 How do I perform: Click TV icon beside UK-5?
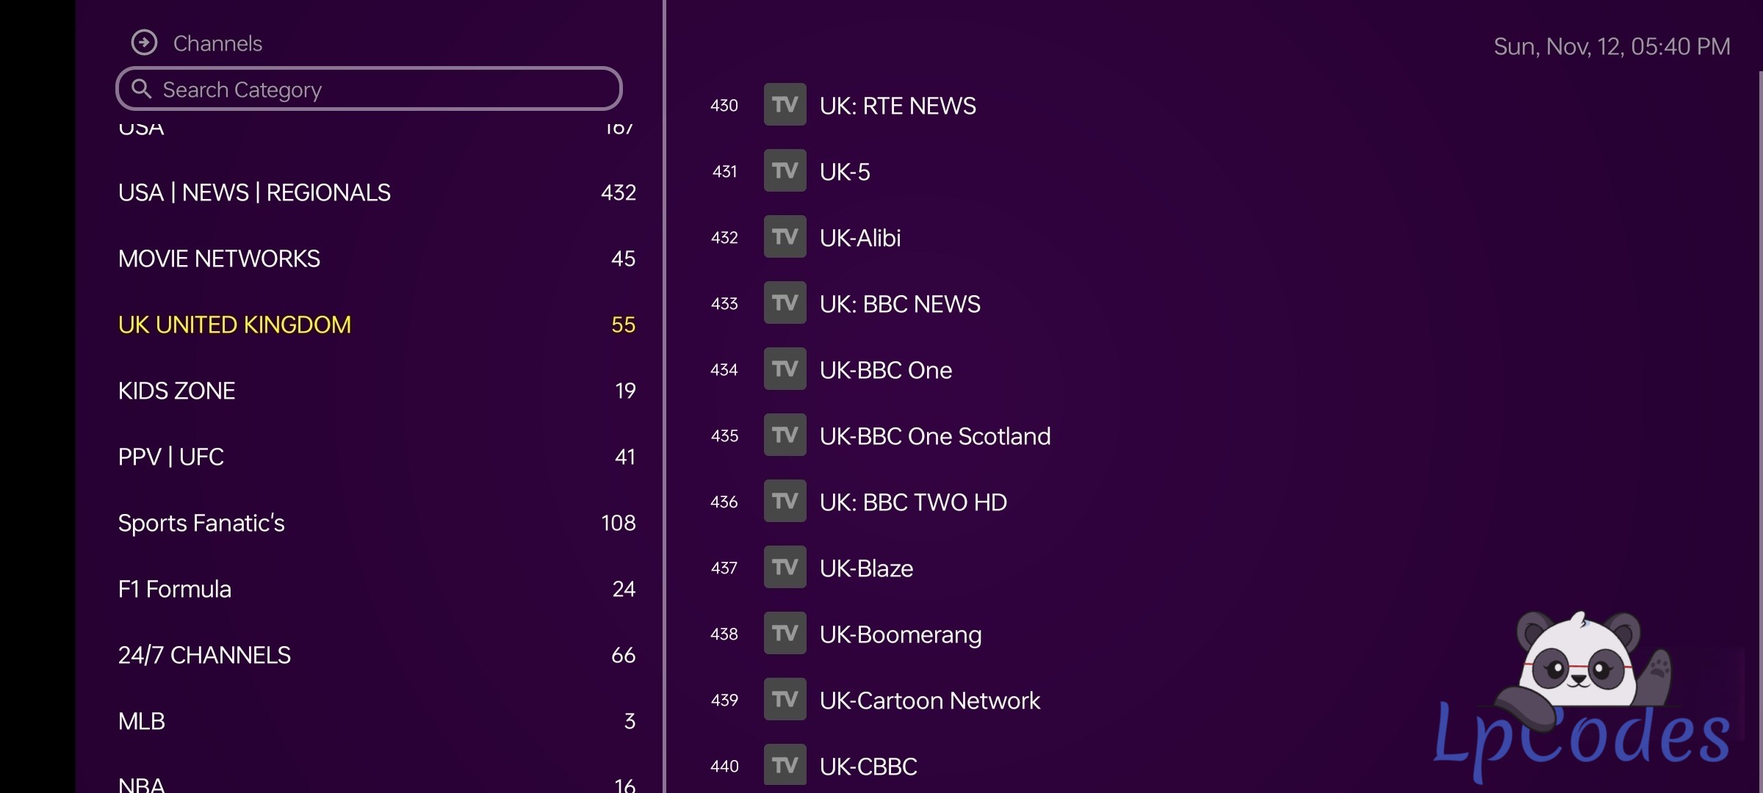tap(785, 171)
